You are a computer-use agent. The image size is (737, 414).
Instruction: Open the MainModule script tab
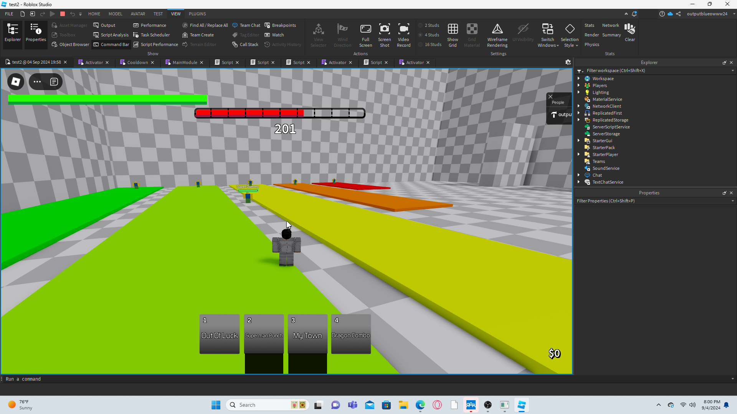(184, 62)
